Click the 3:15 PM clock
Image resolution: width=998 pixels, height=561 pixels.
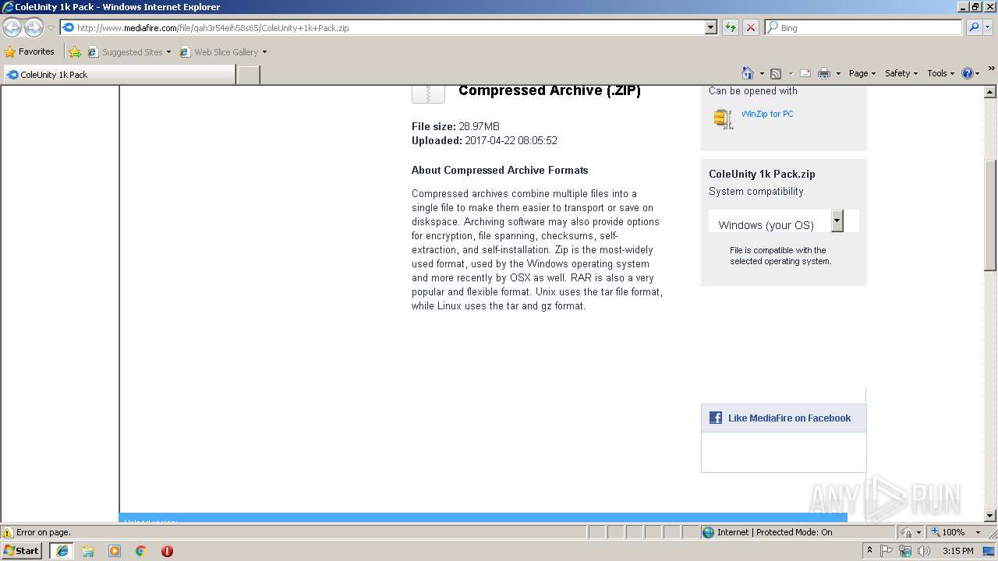(957, 551)
